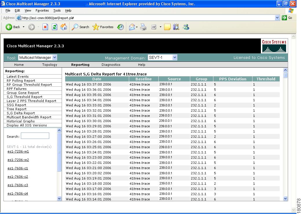
Task: Click the Mail envelope icon
Action: coord(132,27)
